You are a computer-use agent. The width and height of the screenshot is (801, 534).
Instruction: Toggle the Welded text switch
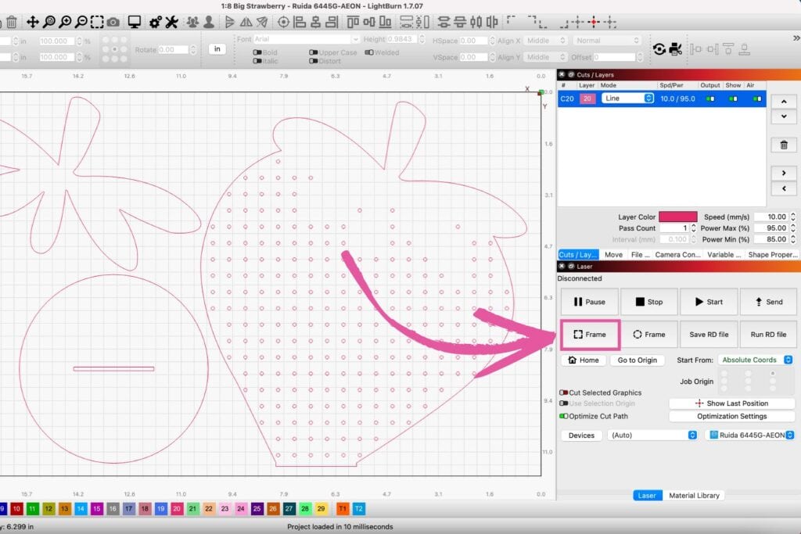[x=369, y=52]
